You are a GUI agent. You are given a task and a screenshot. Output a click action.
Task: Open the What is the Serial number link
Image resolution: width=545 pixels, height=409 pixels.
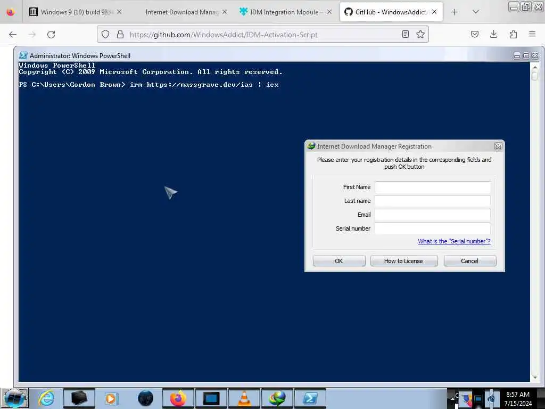click(454, 241)
